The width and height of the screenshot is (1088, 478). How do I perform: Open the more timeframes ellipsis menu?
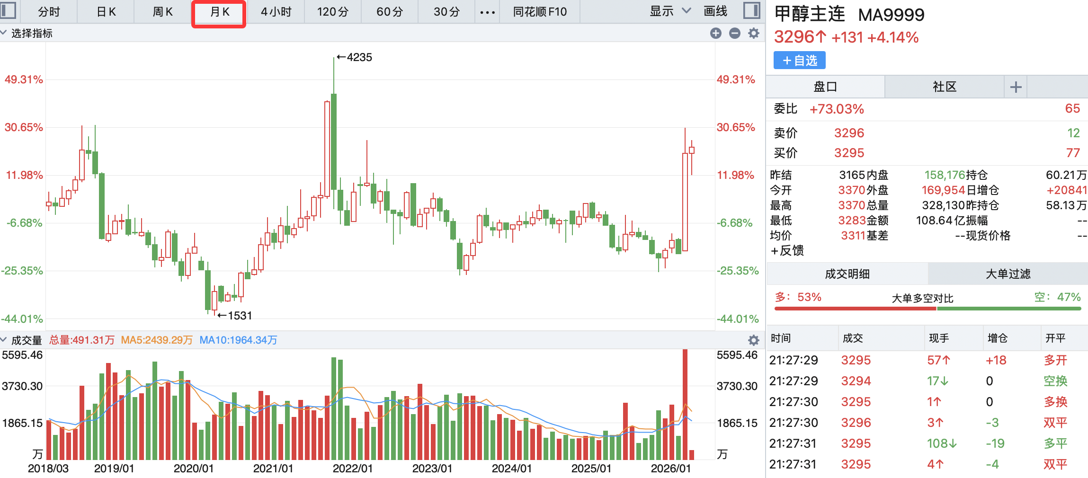pos(487,12)
